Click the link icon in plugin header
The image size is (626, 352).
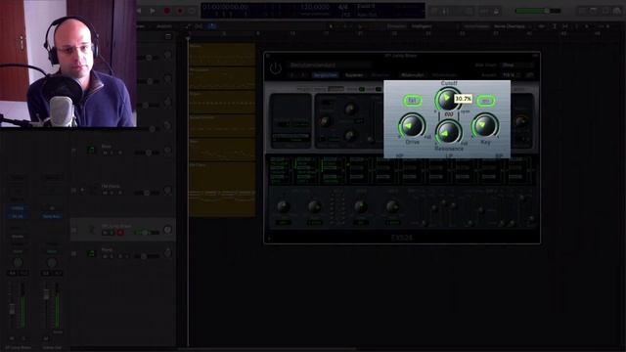(x=530, y=75)
